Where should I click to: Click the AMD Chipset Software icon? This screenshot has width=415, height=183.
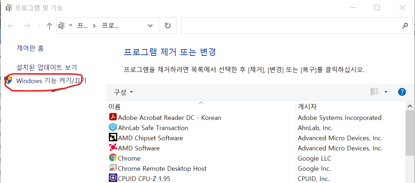[x=113, y=137]
